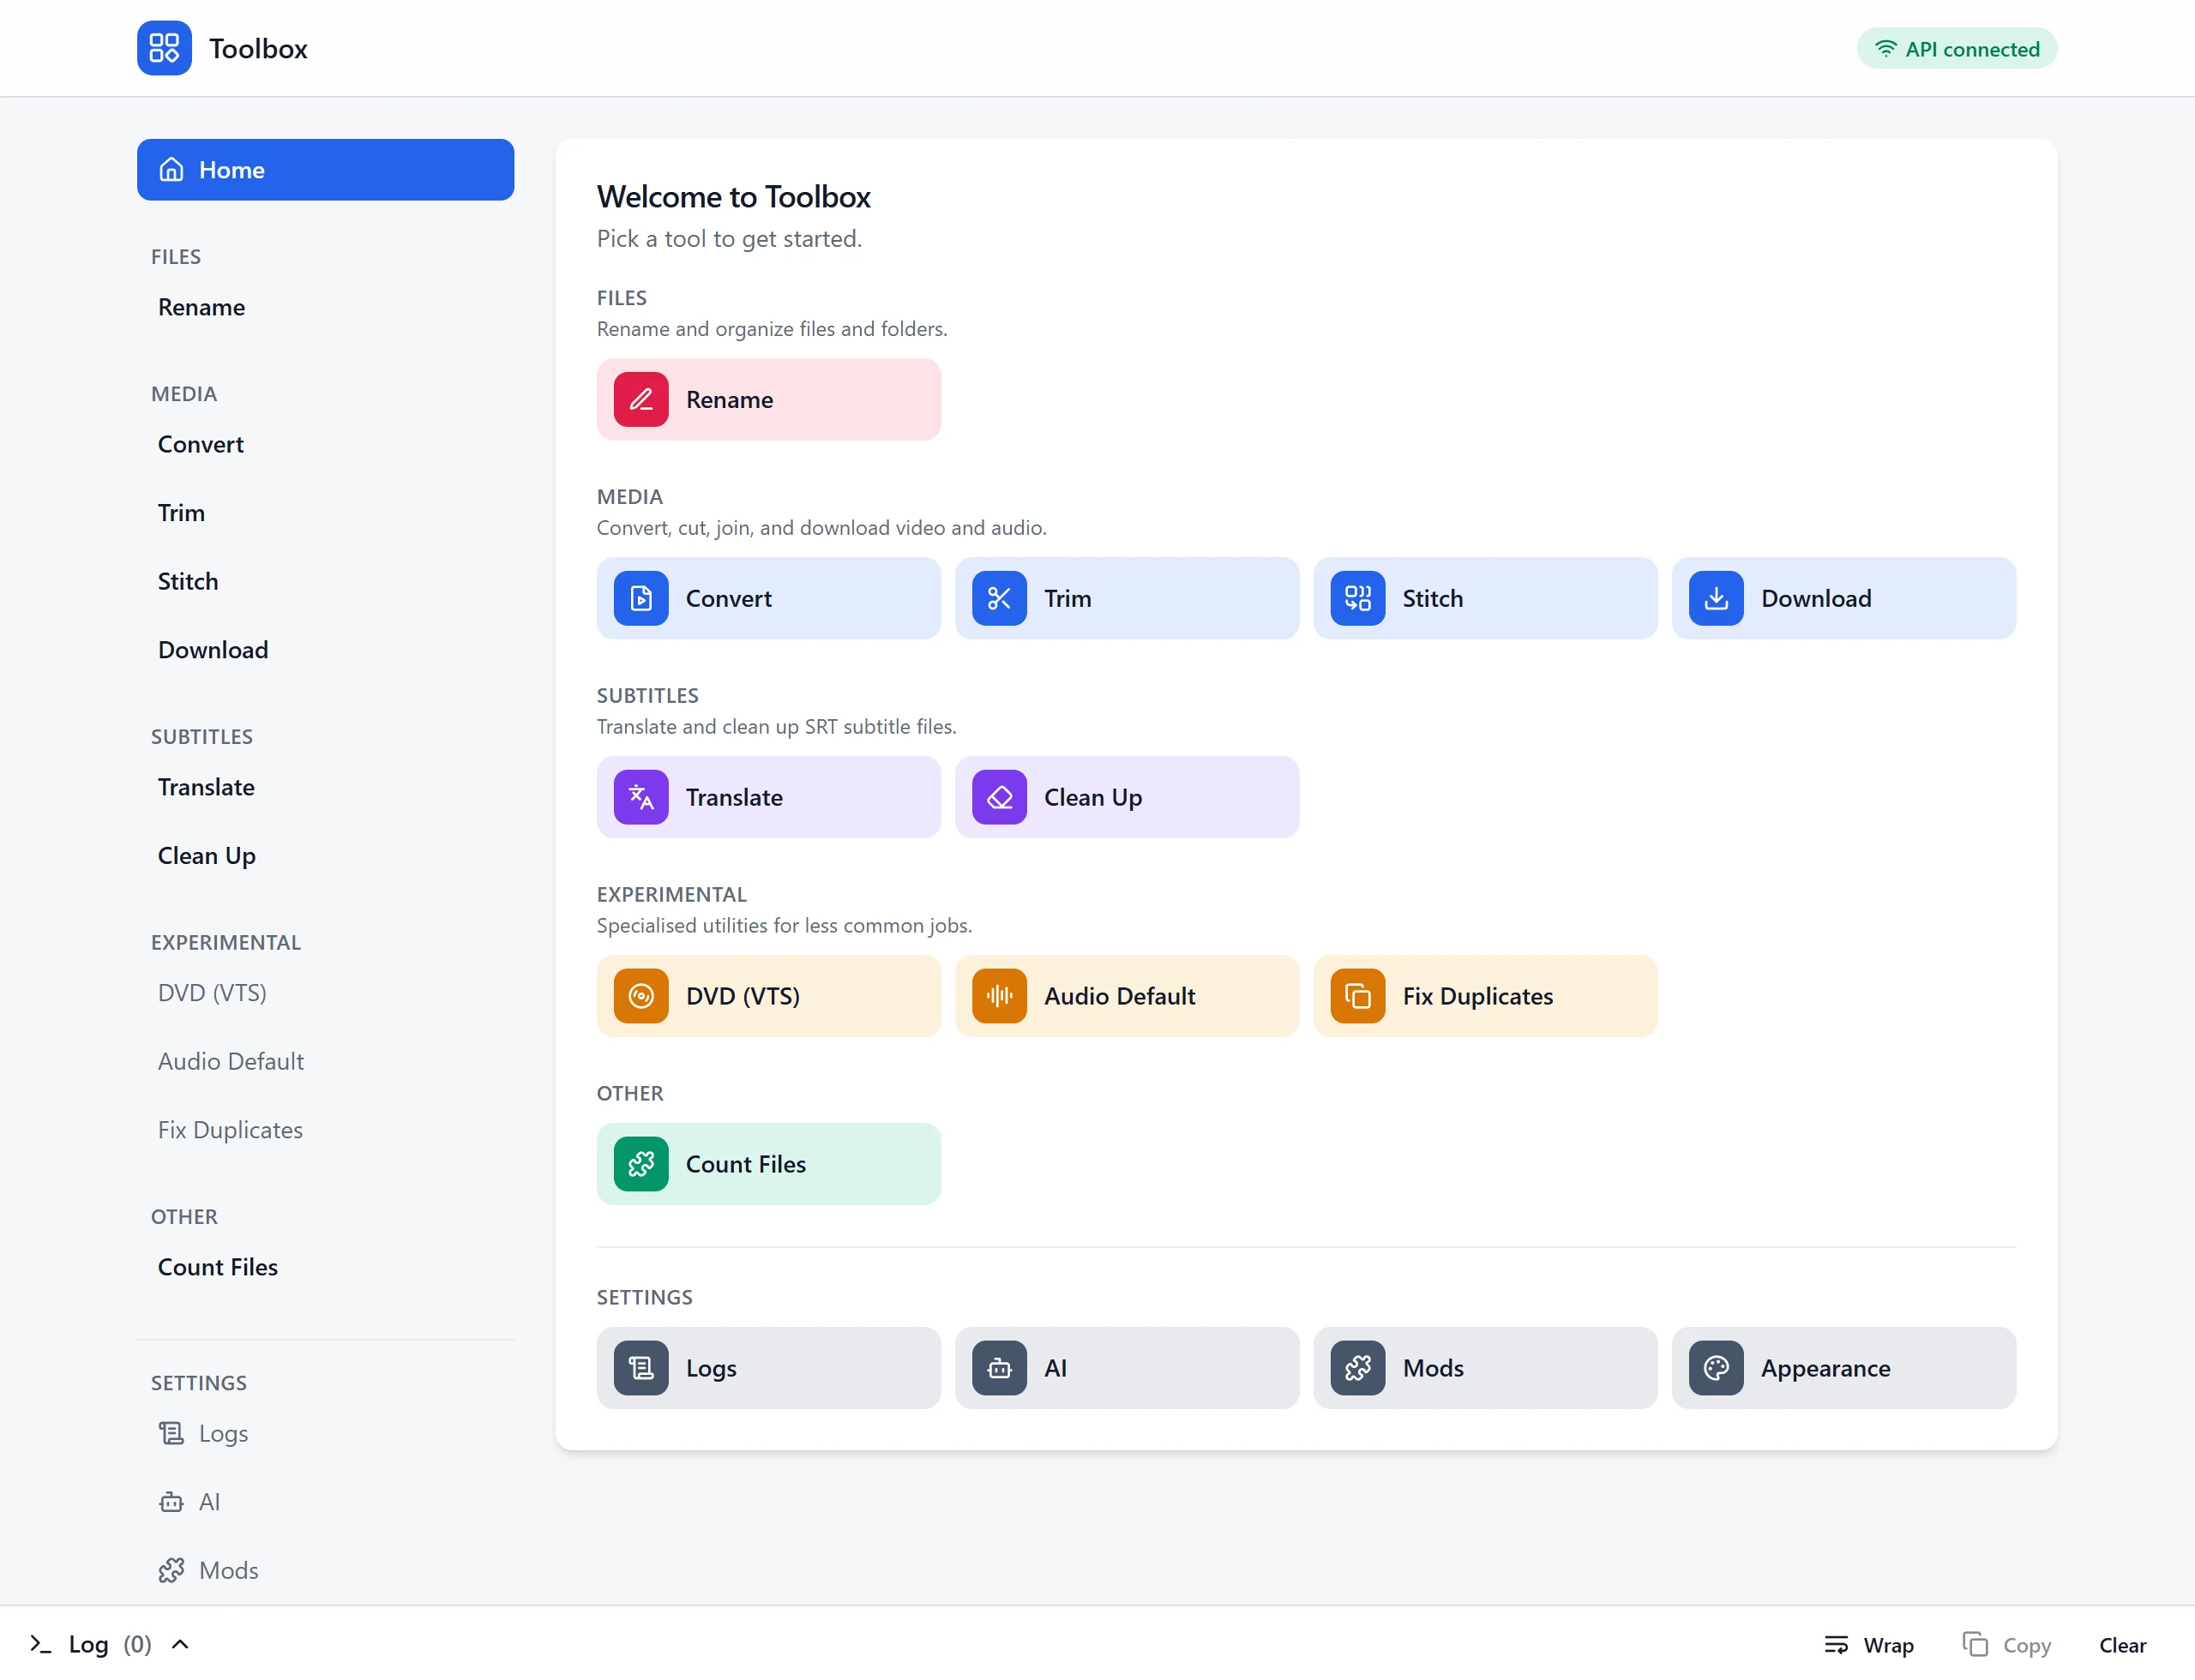
Task: Click the Count Files puzzle icon
Action: [x=640, y=1164]
